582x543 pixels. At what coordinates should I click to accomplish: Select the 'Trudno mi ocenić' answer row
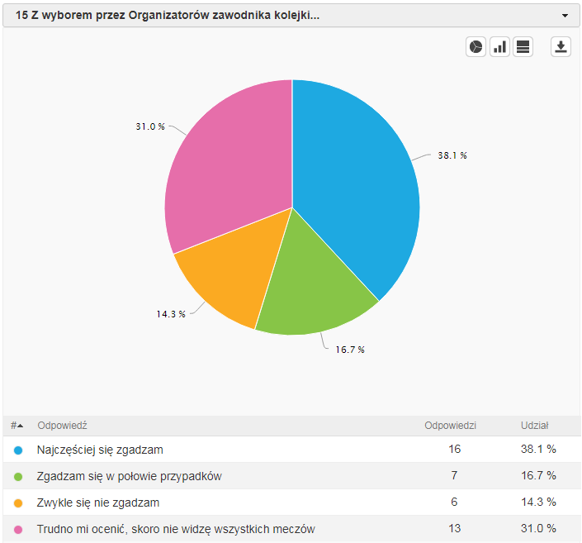(176, 529)
